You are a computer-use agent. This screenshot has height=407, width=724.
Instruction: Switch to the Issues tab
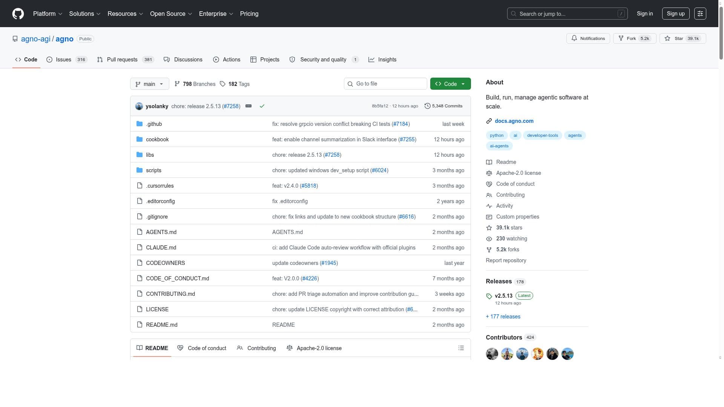click(67, 60)
